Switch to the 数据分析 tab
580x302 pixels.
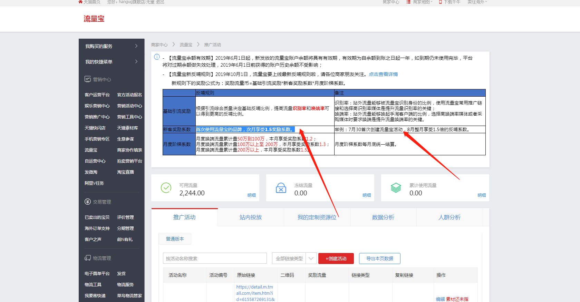click(383, 217)
